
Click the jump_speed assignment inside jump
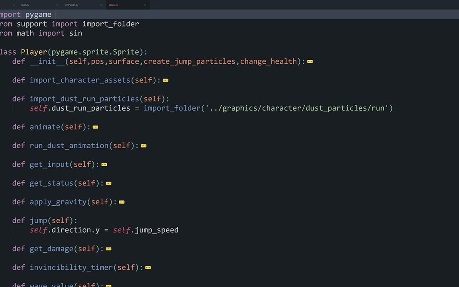tap(156, 230)
